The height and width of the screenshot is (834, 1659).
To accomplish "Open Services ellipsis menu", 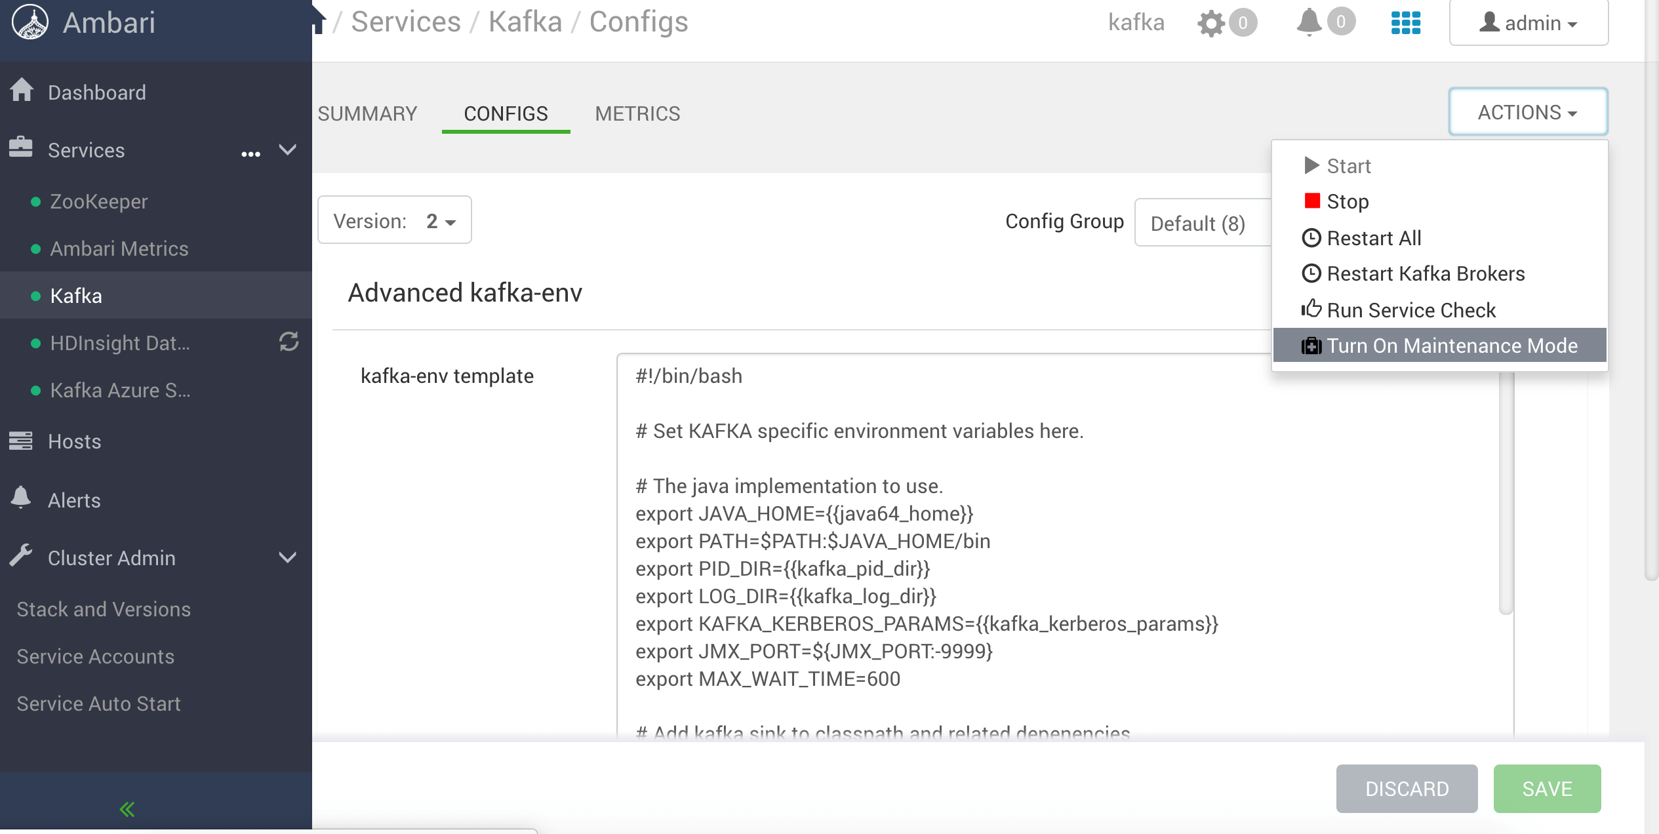I will (250, 154).
